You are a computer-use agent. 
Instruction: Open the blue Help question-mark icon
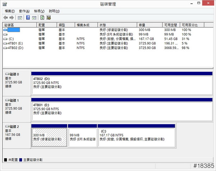point(28,17)
